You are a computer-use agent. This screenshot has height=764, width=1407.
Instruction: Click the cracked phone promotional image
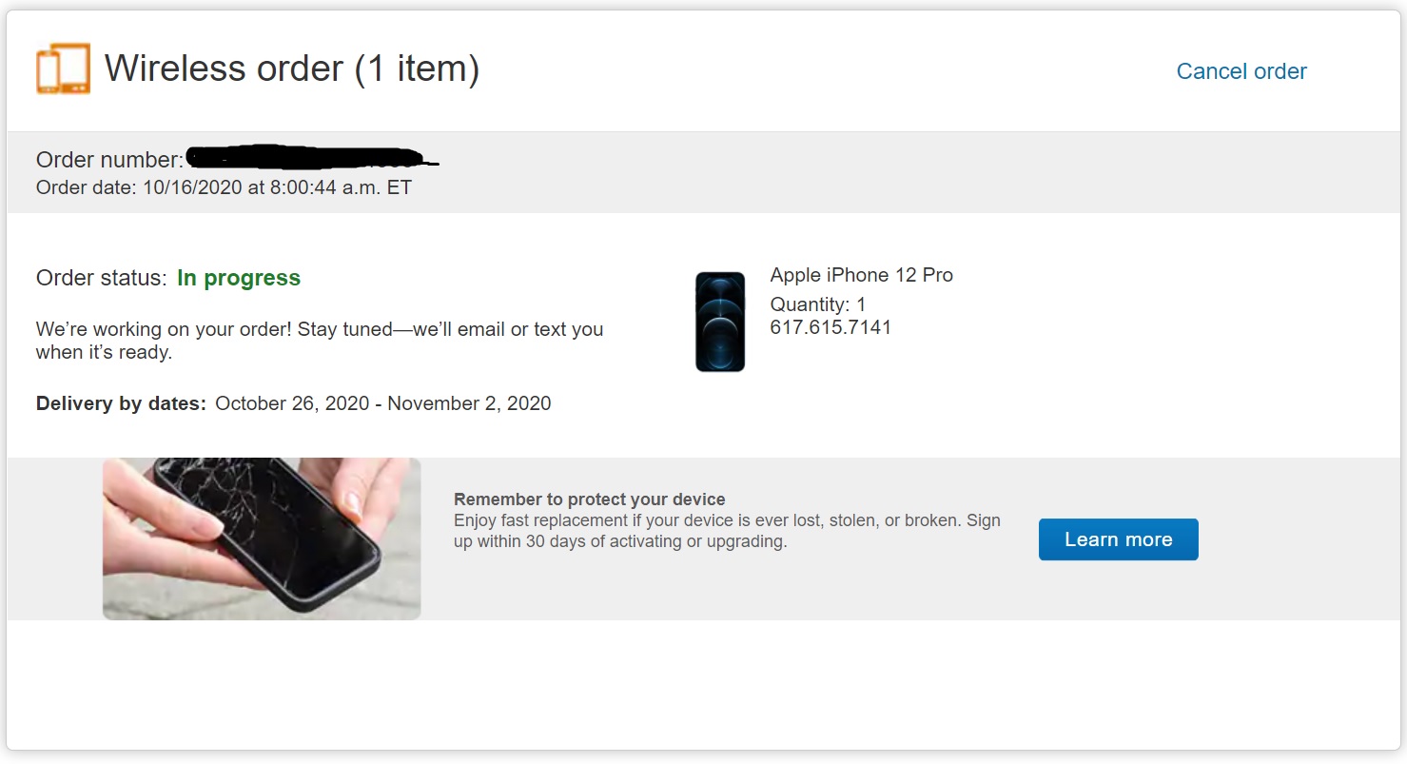(262, 539)
